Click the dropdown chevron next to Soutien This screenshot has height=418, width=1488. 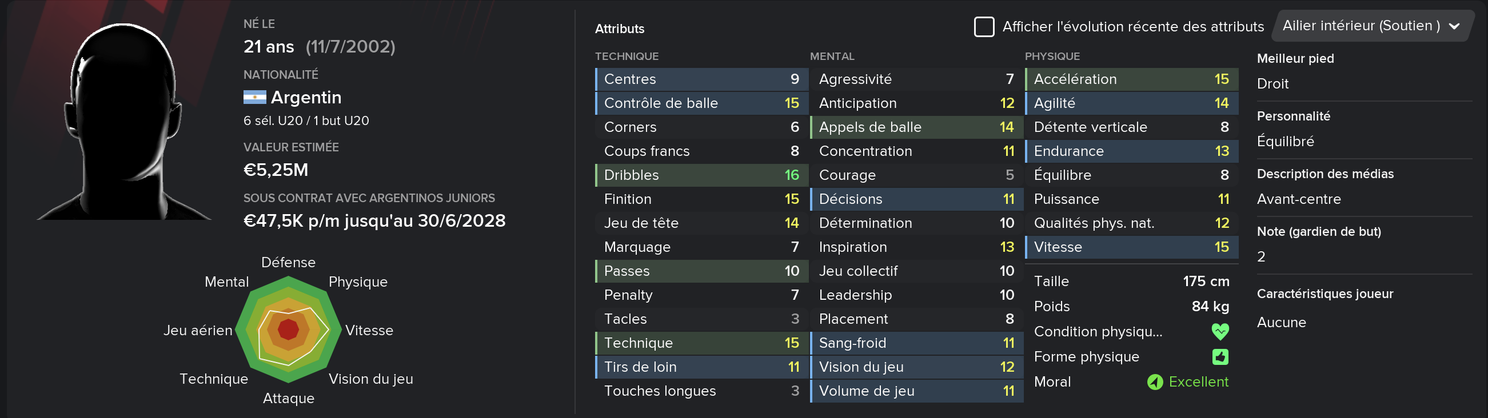pos(1454,27)
